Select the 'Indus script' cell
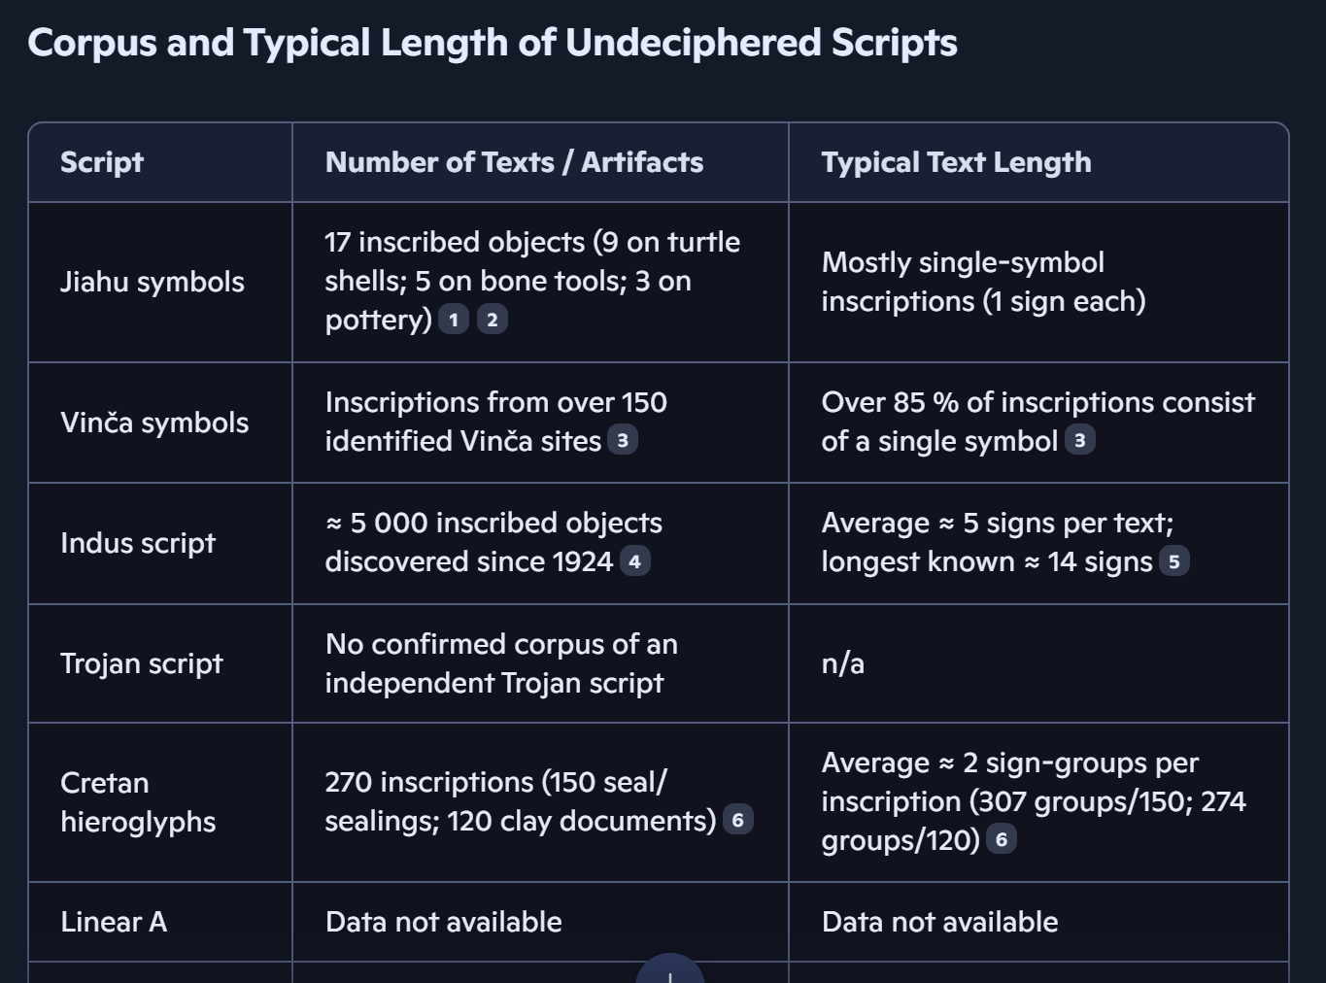1326x983 pixels. (138, 543)
